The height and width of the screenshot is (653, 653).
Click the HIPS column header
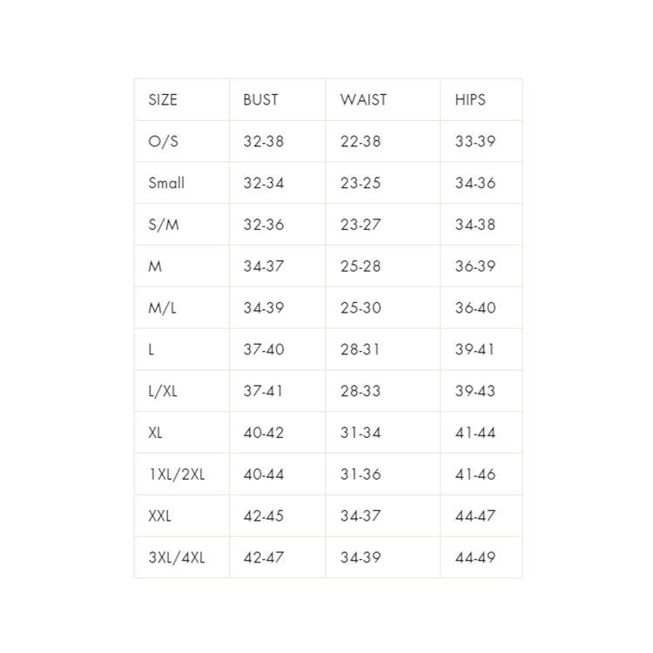[x=470, y=100]
